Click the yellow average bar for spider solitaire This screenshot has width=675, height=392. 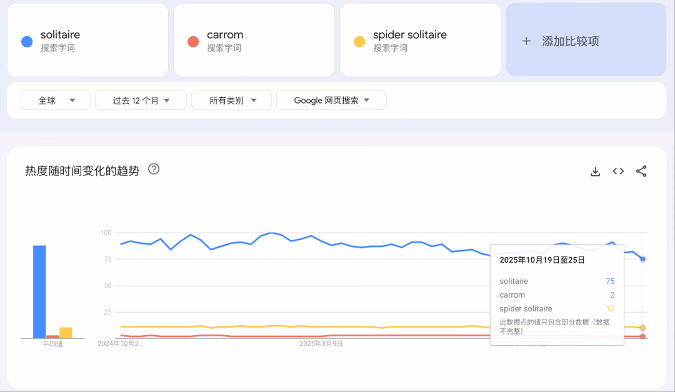[66, 333]
